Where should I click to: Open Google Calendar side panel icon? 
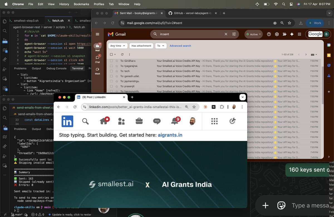click(329, 45)
